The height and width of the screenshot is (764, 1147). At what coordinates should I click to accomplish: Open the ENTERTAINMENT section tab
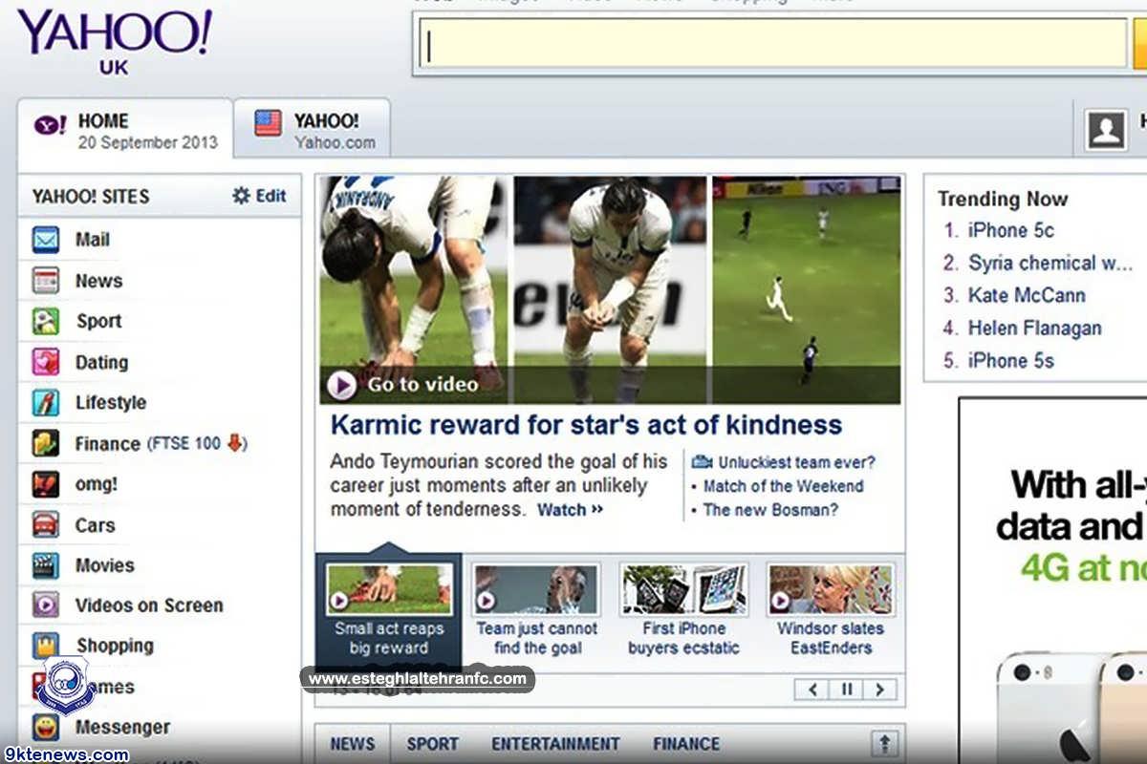(x=555, y=744)
